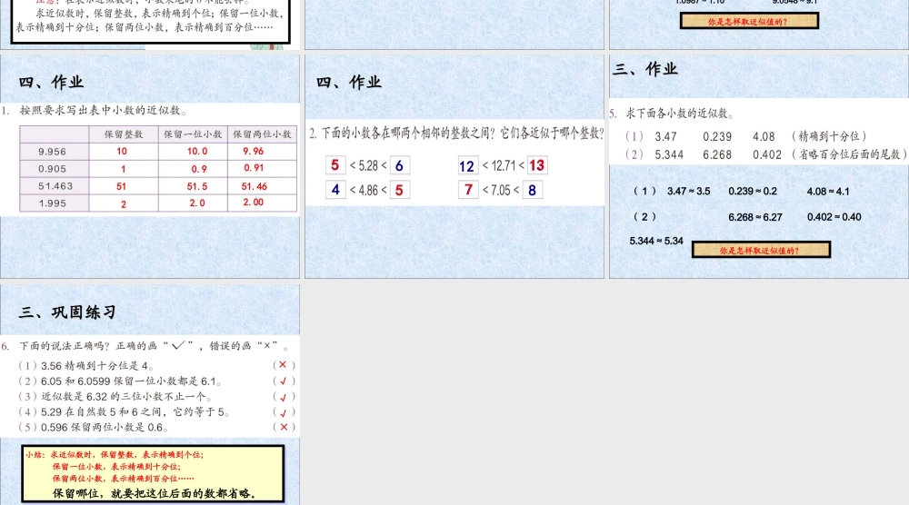The width and height of the screenshot is (909, 505).
Task: Click the 51.463 table cell
Action: point(54,186)
